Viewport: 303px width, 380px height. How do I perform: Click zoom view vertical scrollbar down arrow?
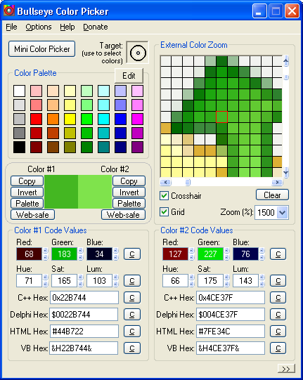coord(286,172)
